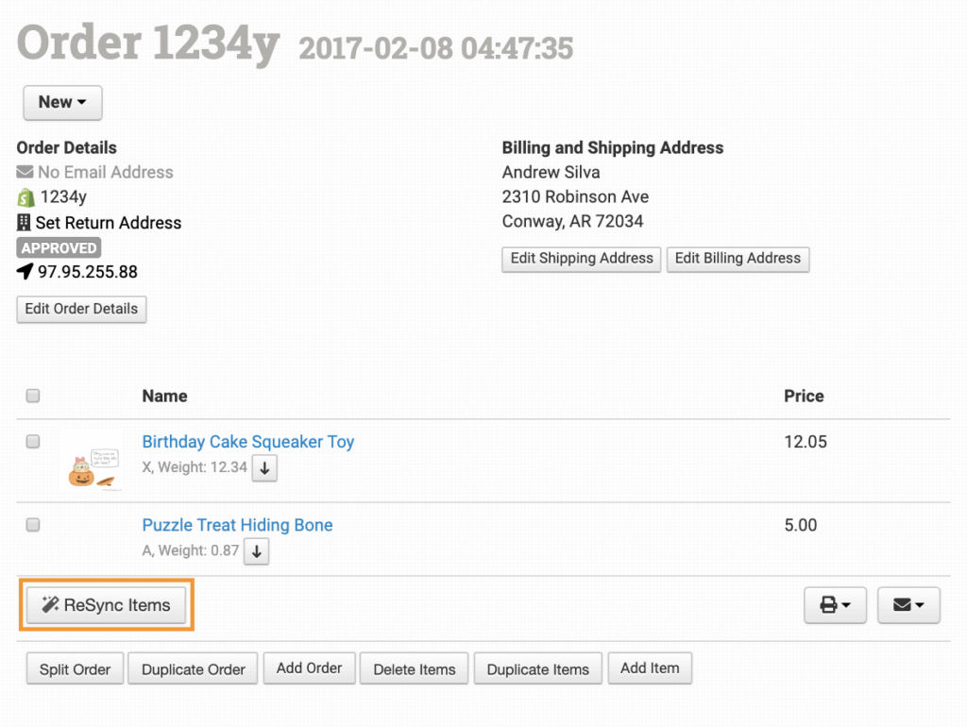967x727 pixels.
Task: Click the location arrow icon by IP address
Action: [x=25, y=272]
